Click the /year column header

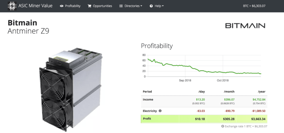coord(262,92)
